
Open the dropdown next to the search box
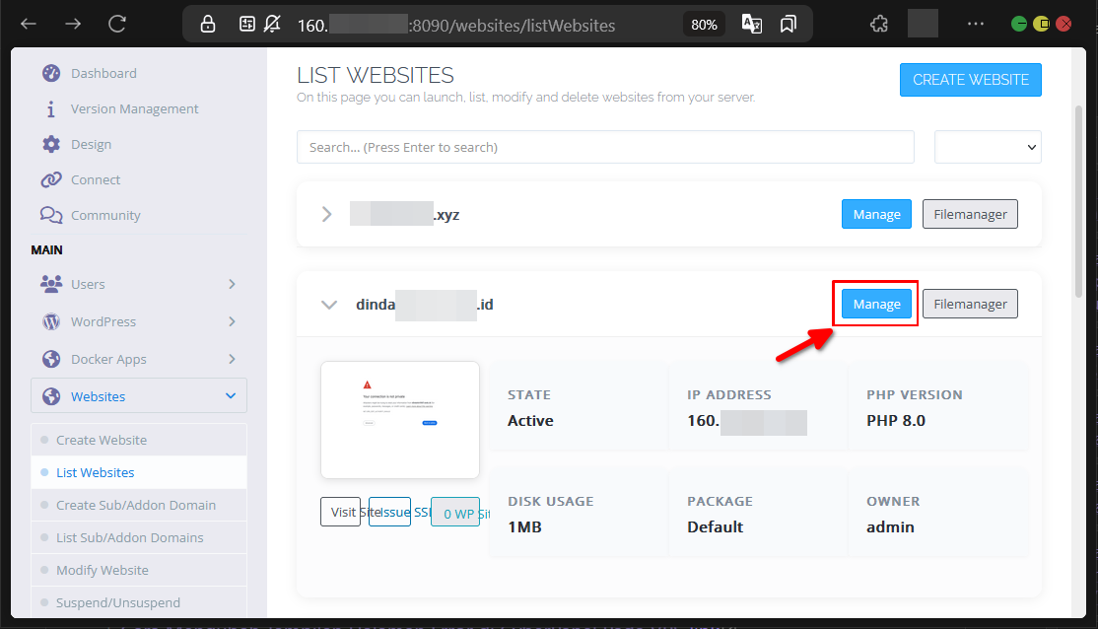pos(988,147)
